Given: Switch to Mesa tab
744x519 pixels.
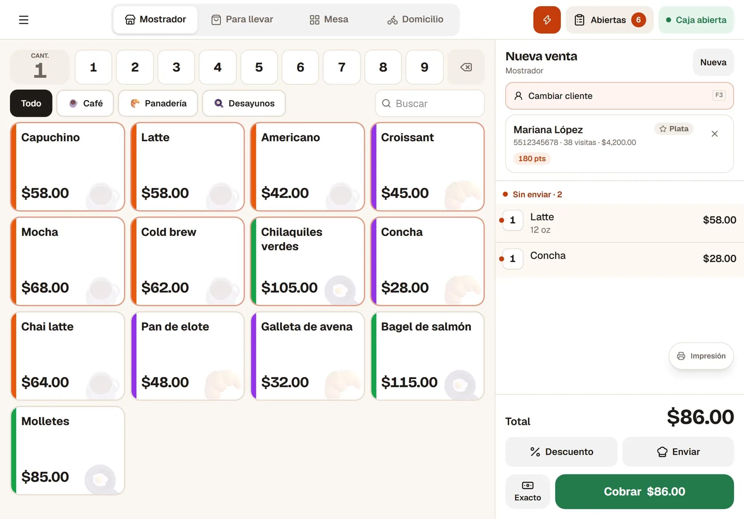Looking at the screenshot, I should 329,19.
